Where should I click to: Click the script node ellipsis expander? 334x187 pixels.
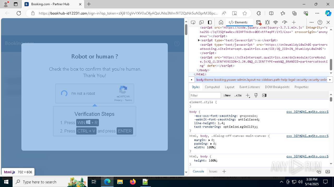259,41
